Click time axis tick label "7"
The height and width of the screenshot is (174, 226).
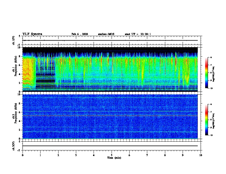click(x=147, y=155)
